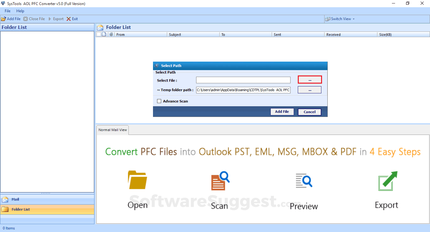Click the Select File text field

point(243,80)
